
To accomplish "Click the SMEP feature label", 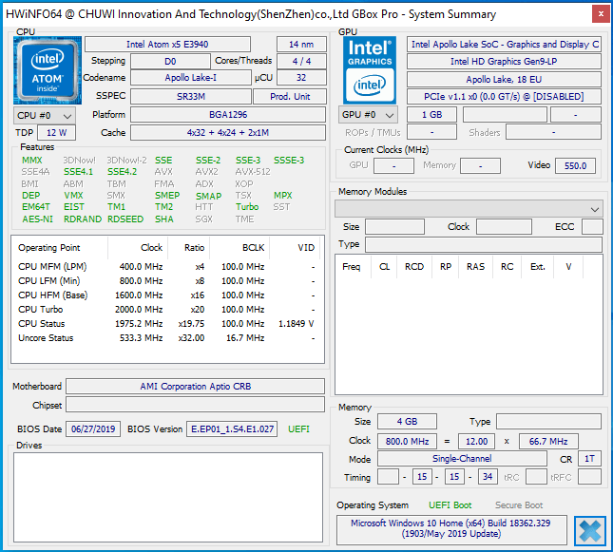I will tap(167, 195).
